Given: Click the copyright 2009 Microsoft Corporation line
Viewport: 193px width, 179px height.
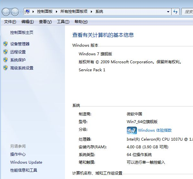Looking at the screenshot, I should coord(130,62).
